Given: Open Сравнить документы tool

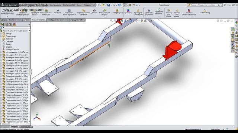Looking at the screenshot, I should pos(149,13).
